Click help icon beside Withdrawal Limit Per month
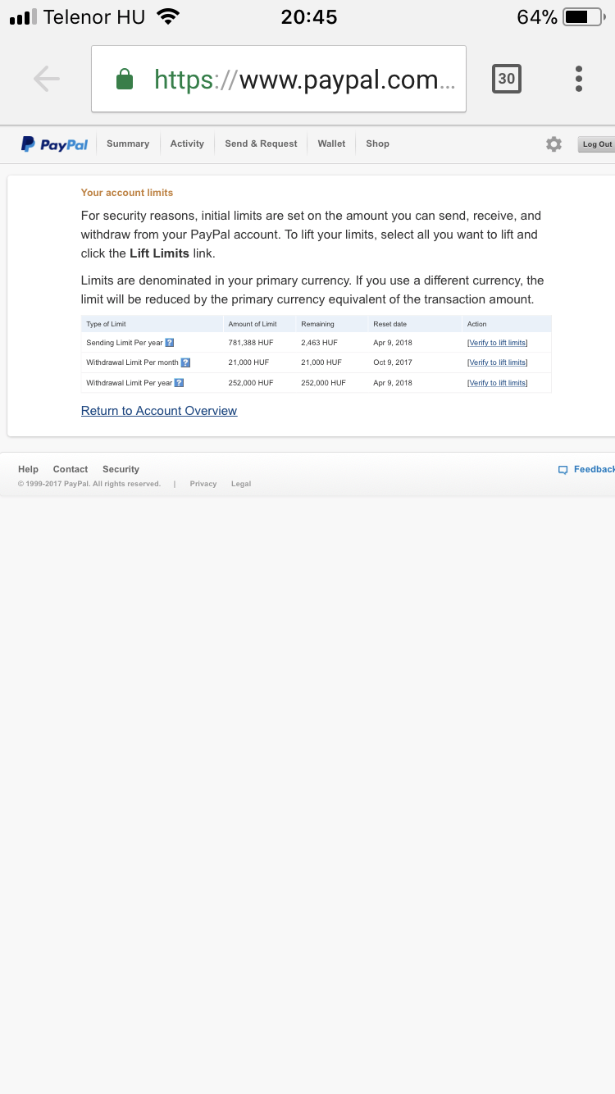The height and width of the screenshot is (1094, 615). tap(185, 362)
